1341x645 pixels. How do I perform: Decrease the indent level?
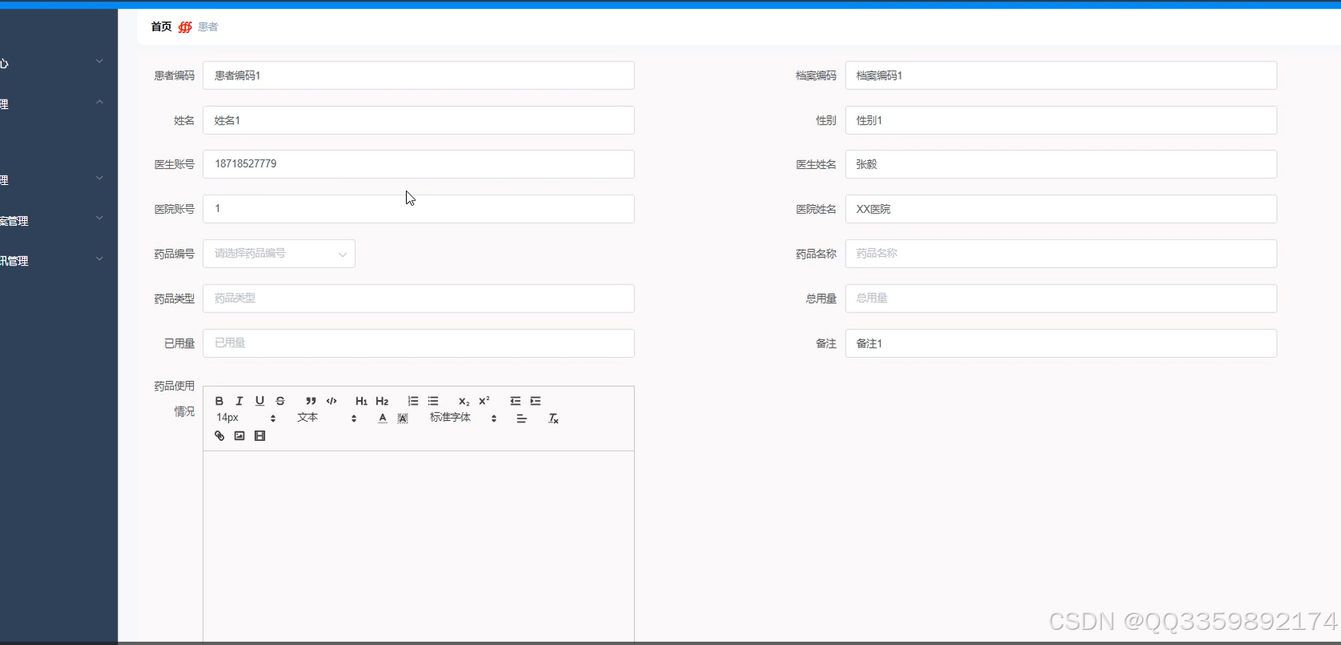pyautogui.click(x=515, y=401)
